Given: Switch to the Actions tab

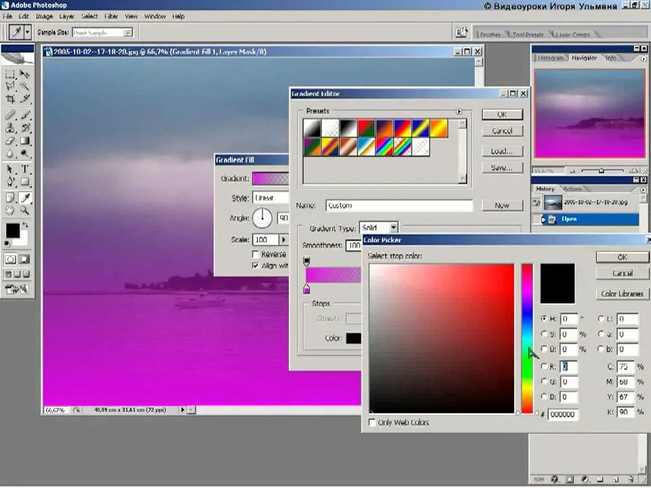Looking at the screenshot, I should coord(572,189).
